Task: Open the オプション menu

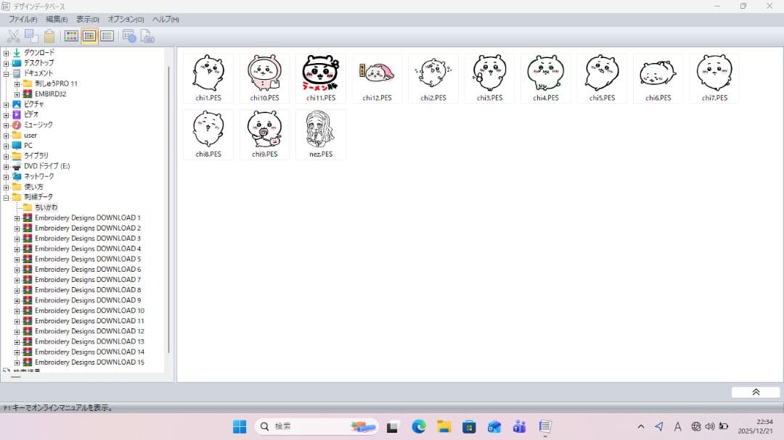Action: (x=126, y=19)
